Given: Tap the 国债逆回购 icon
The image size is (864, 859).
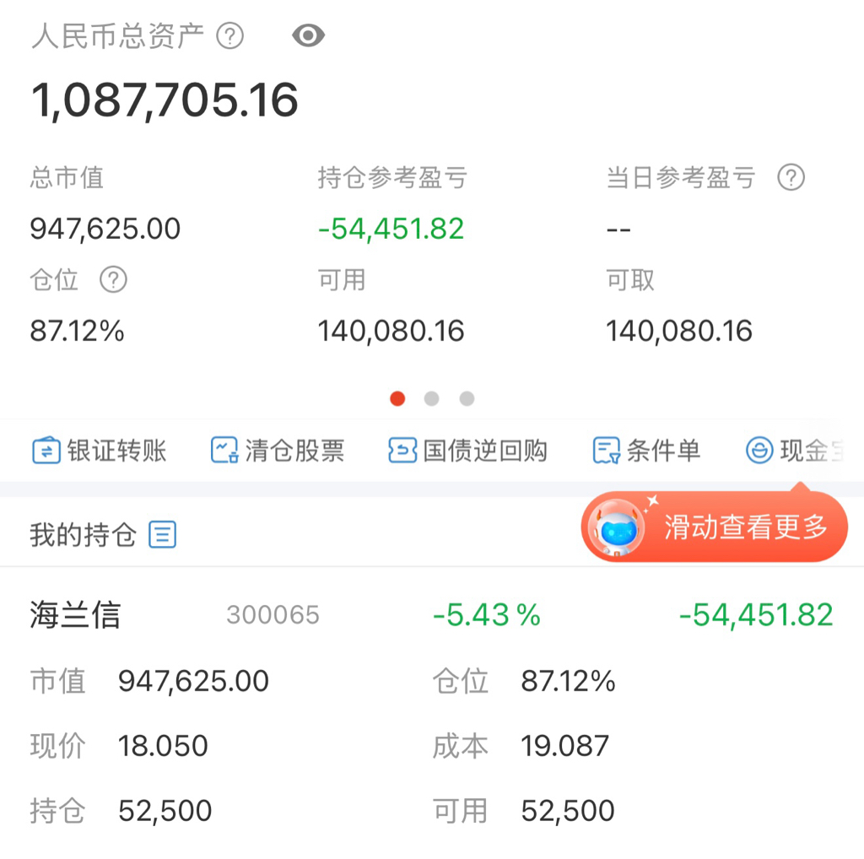Looking at the screenshot, I should click(402, 450).
